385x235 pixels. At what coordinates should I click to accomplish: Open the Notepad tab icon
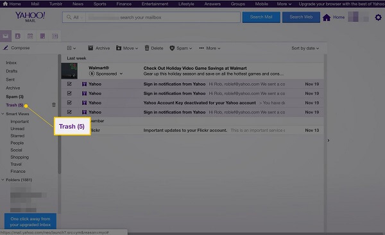click(42, 36)
